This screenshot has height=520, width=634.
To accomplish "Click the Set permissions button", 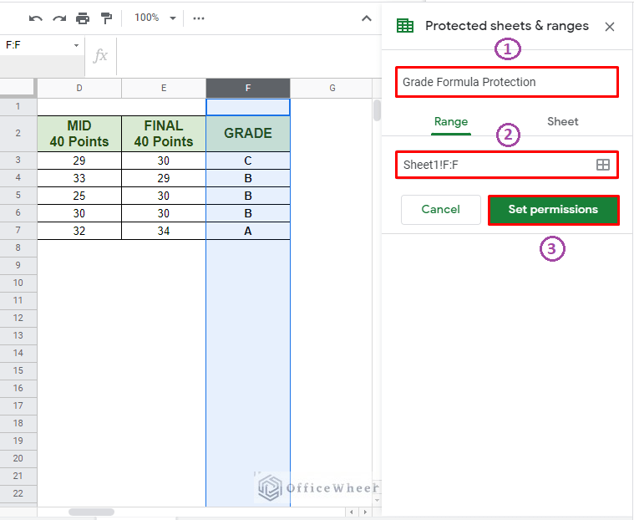I will [x=553, y=210].
